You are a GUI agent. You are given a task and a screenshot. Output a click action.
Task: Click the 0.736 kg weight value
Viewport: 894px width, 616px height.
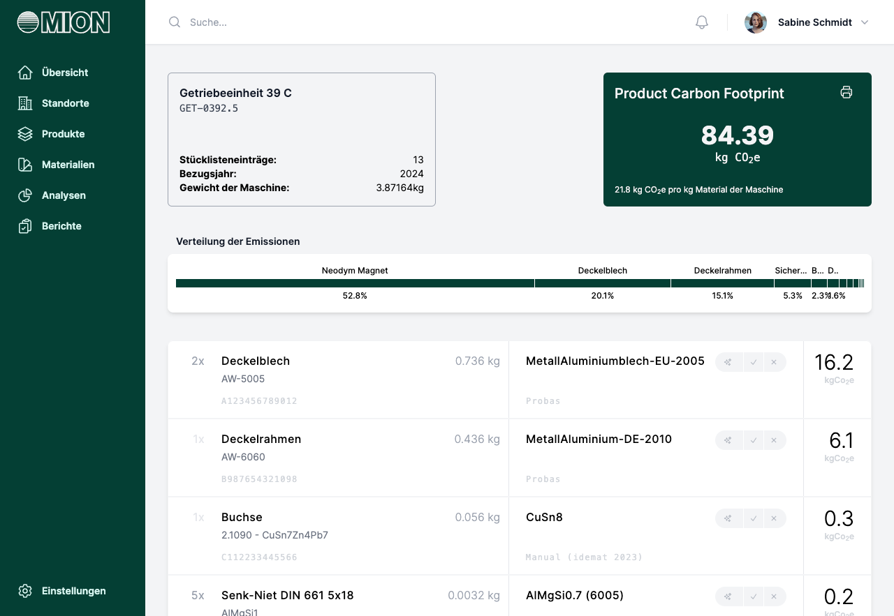pos(478,361)
